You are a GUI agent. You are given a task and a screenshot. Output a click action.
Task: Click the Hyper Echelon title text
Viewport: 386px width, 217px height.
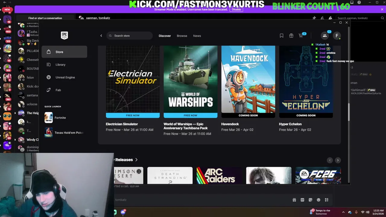290,124
